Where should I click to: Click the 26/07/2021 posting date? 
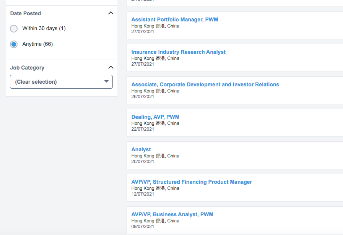(x=143, y=97)
